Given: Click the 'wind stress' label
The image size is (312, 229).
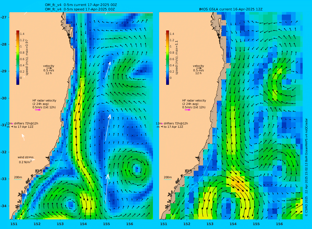Looking at the screenshot, I should click(x=25, y=157).
